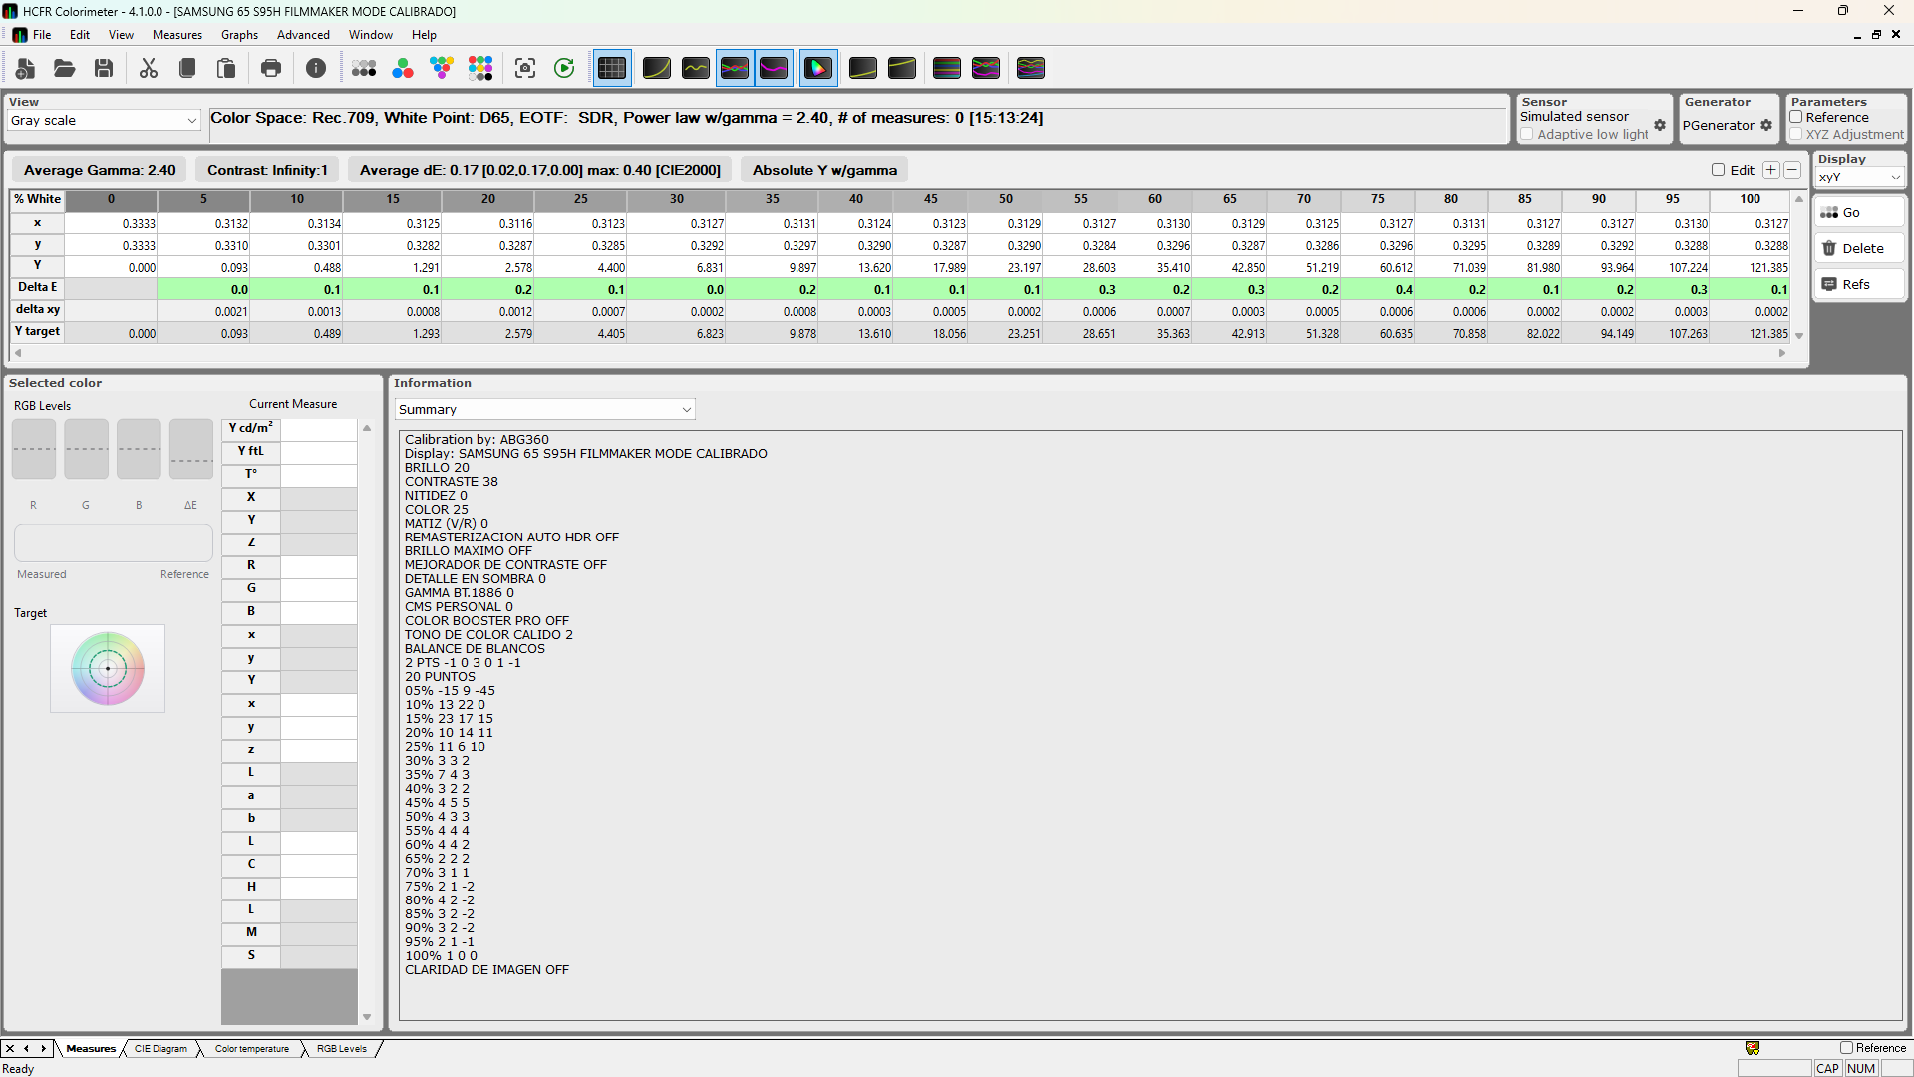The image size is (1914, 1077).
Task: Expand the Summary information dropdown
Action: (544, 409)
